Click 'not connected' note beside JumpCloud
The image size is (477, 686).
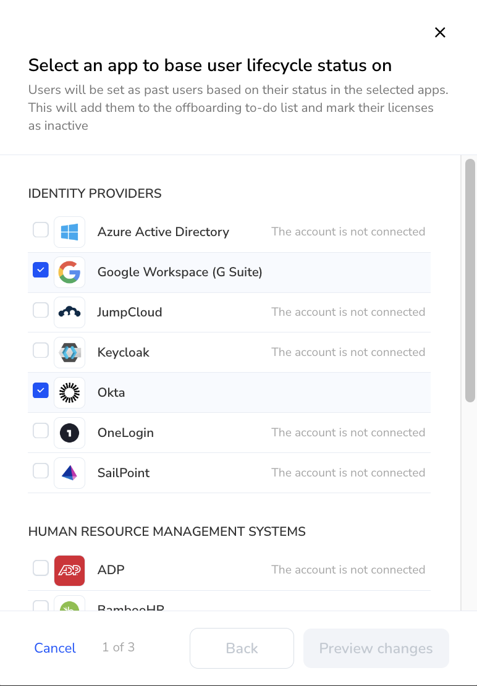[x=348, y=312]
